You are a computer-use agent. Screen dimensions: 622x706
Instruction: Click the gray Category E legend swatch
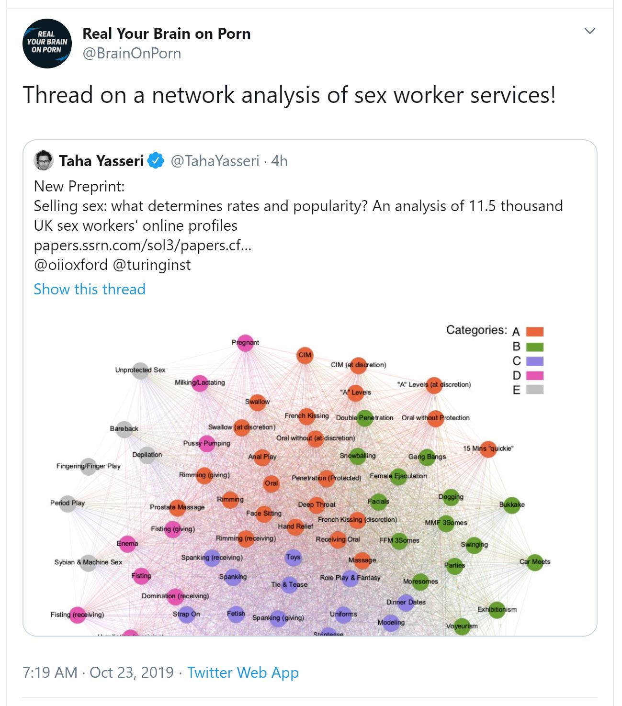(x=534, y=390)
